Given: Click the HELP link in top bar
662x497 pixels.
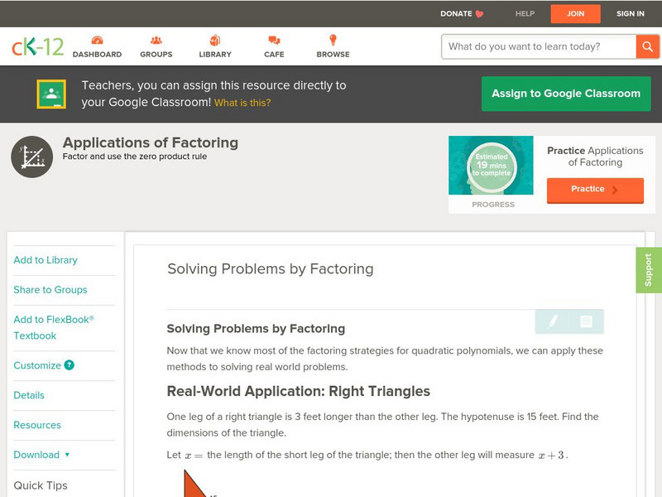Looking at the screenshot, I should click(x=525, y=14).
